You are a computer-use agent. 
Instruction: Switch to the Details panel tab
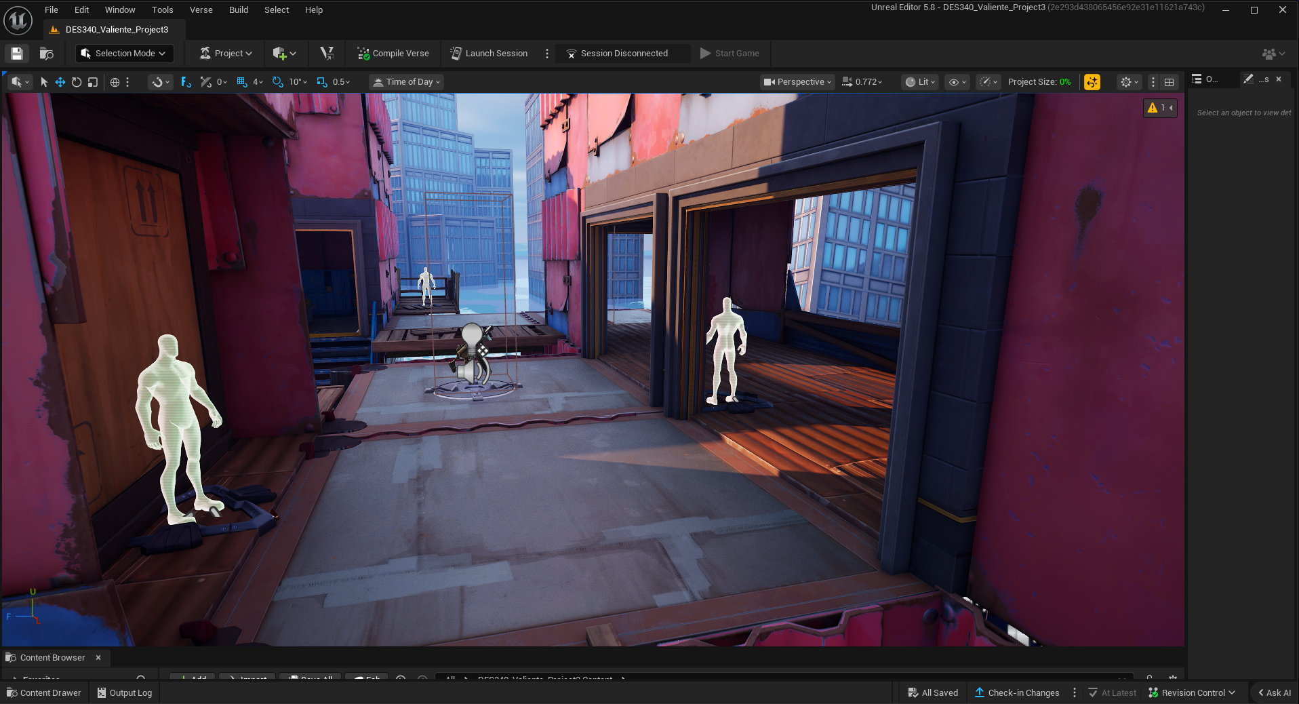point(1256,79)
